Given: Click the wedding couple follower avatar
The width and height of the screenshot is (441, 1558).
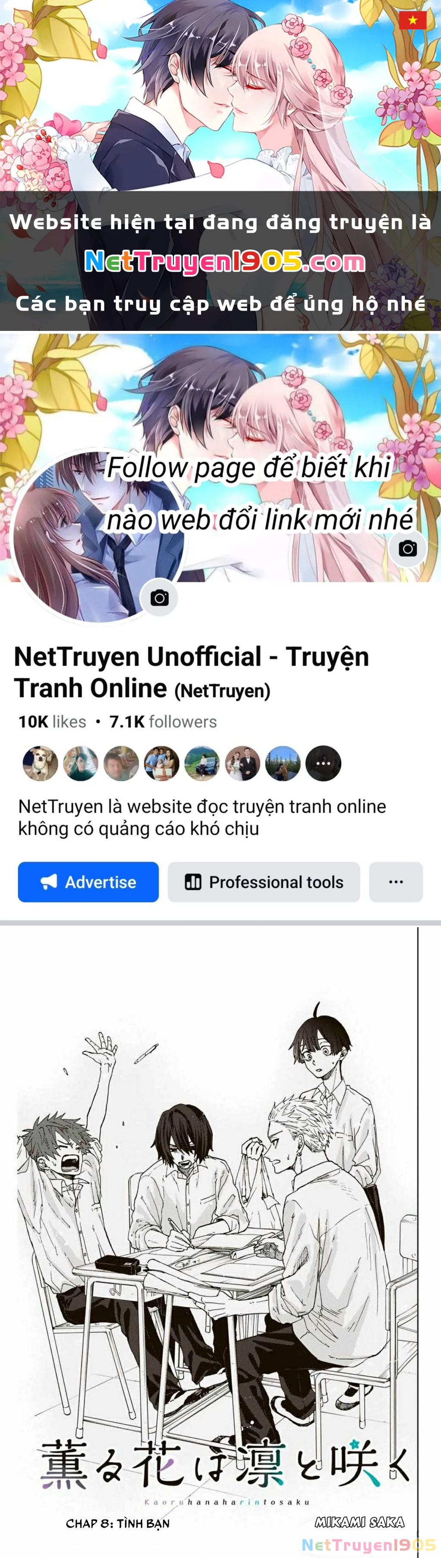Looking at the screenshot, I should click(x=242, y=763).
